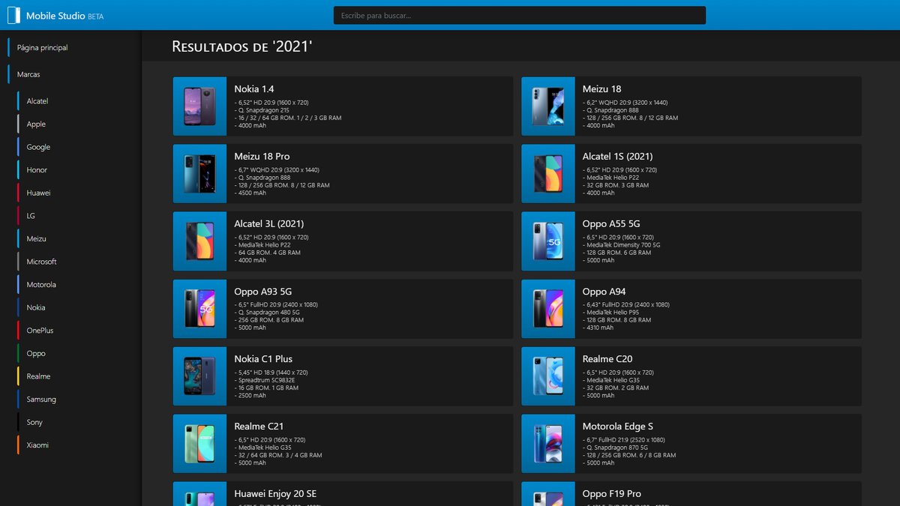Open the Meizu 18 phone thumbnail

(548, 106)
